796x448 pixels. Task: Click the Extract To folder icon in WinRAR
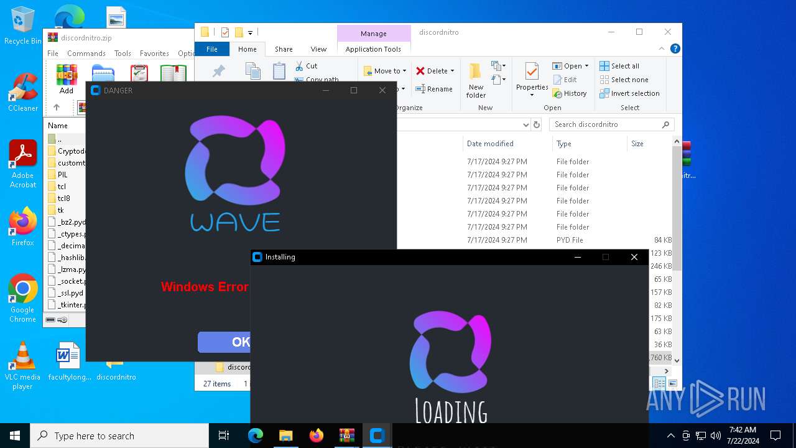103,73
